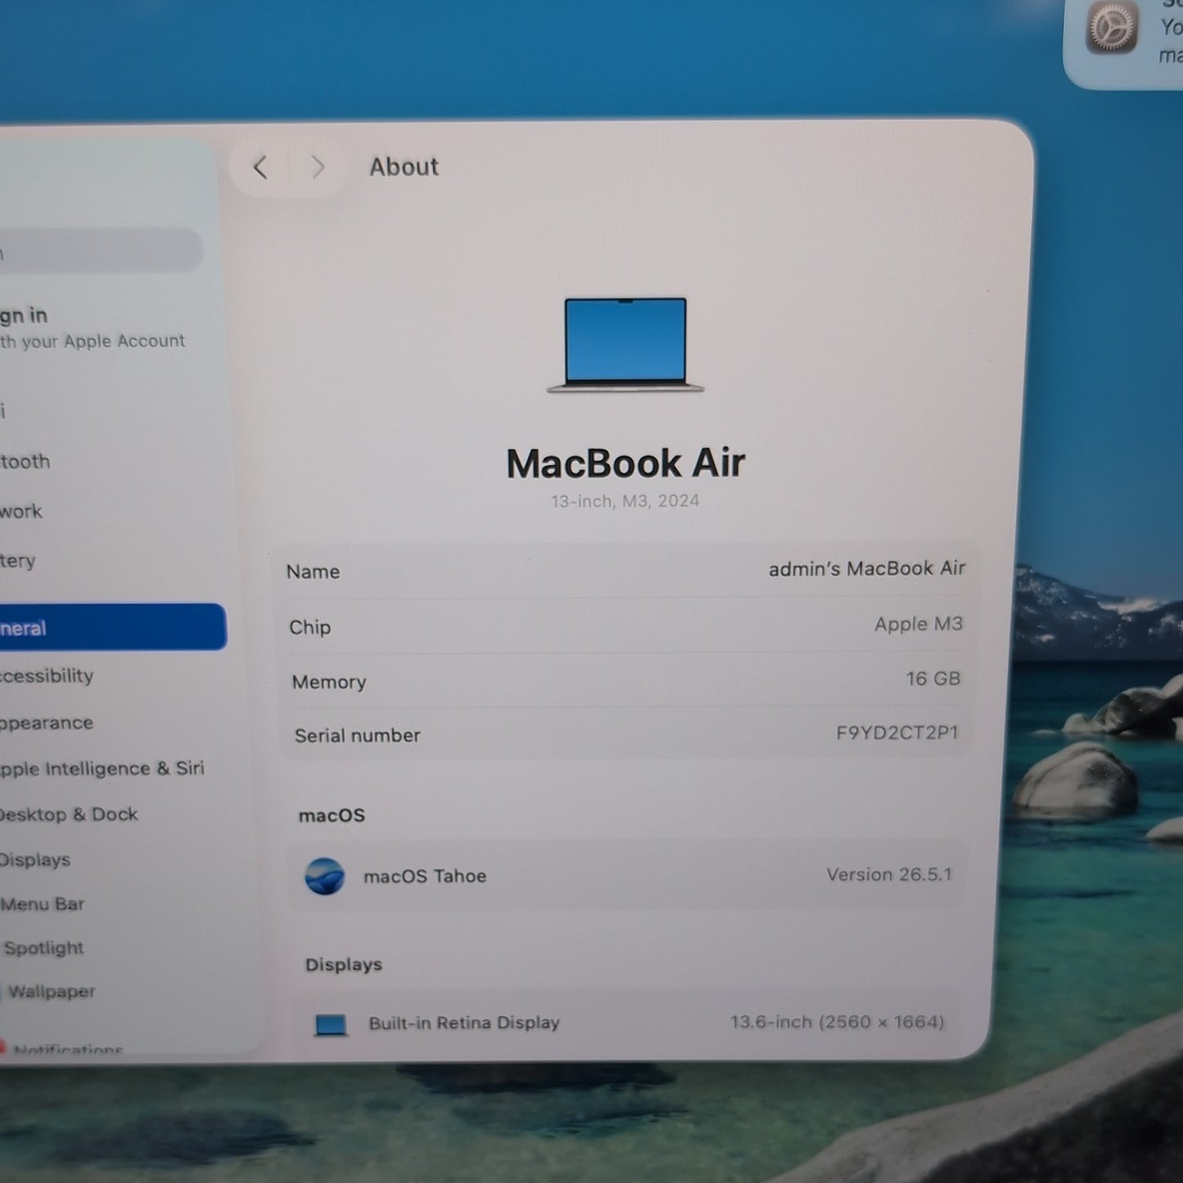Click the Name row label

coord(313,571)
